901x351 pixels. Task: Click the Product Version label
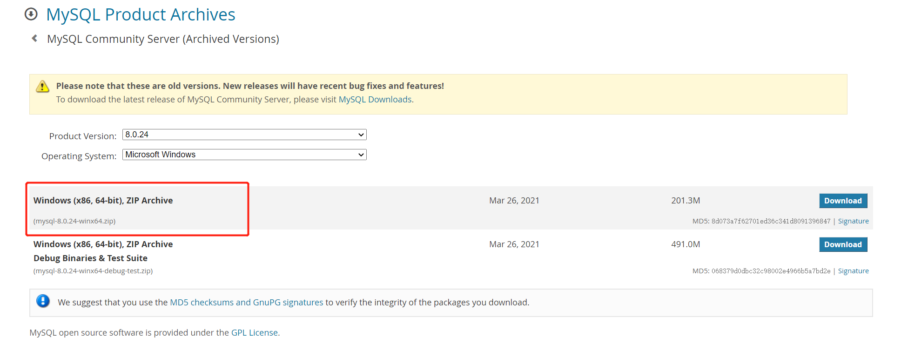point(83,136)
